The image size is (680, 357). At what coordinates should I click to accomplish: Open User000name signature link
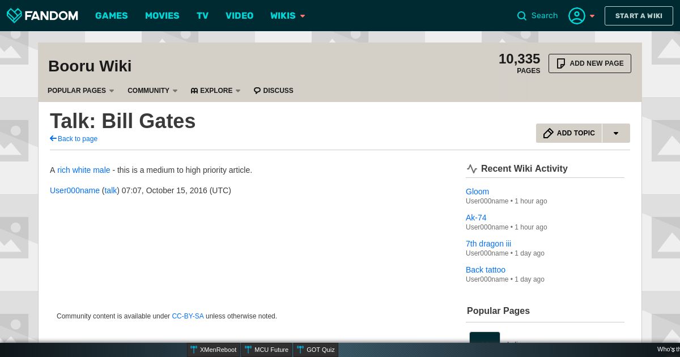75,190
